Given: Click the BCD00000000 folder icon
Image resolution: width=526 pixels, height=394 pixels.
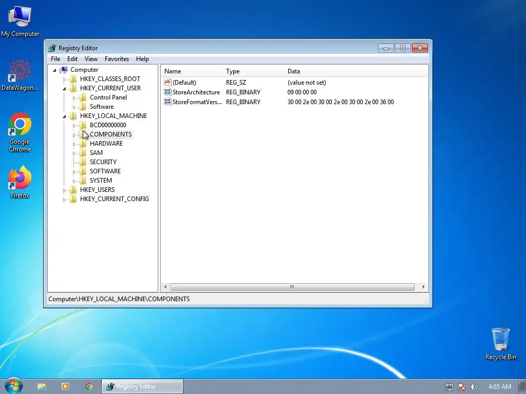Looking at the screenshot, I should point(83,125).
